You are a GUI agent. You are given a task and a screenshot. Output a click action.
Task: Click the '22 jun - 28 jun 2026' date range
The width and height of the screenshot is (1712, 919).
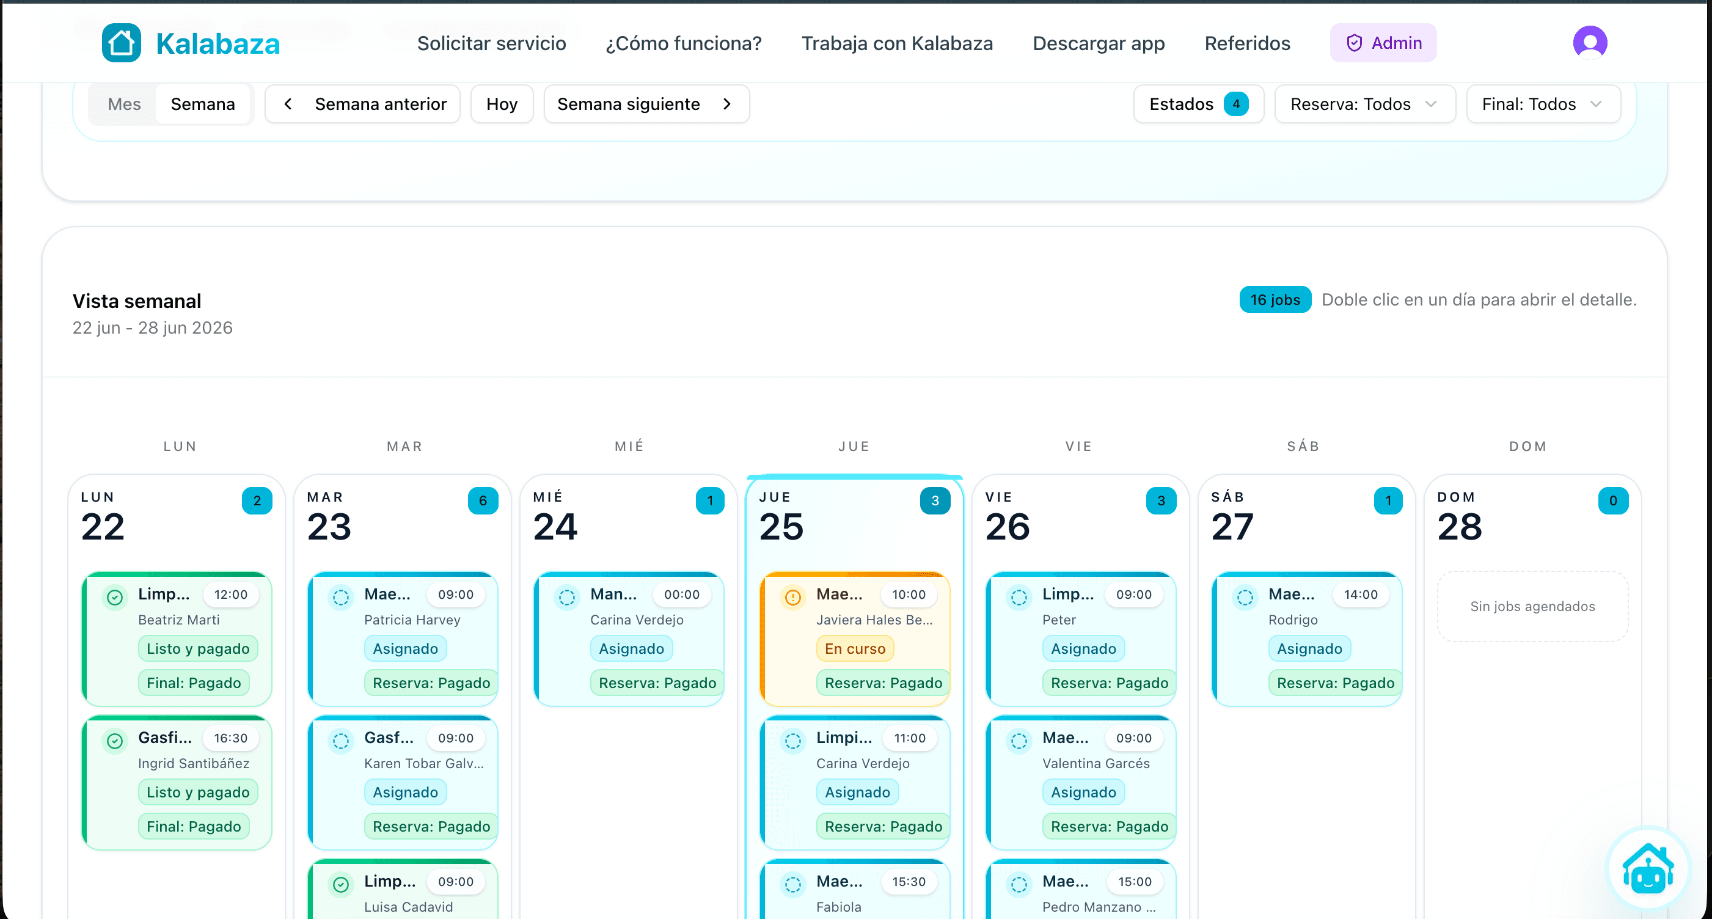pos(152,328)
